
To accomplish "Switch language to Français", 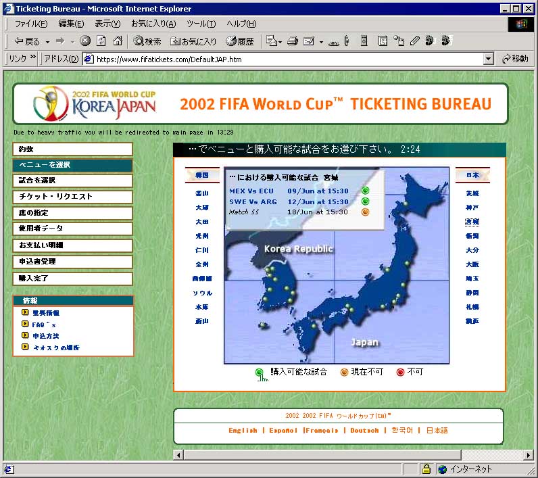I will point(322,430).
